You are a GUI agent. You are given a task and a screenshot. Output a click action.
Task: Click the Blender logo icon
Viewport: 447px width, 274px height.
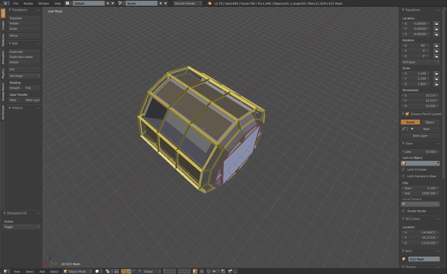tap(210, 3)
